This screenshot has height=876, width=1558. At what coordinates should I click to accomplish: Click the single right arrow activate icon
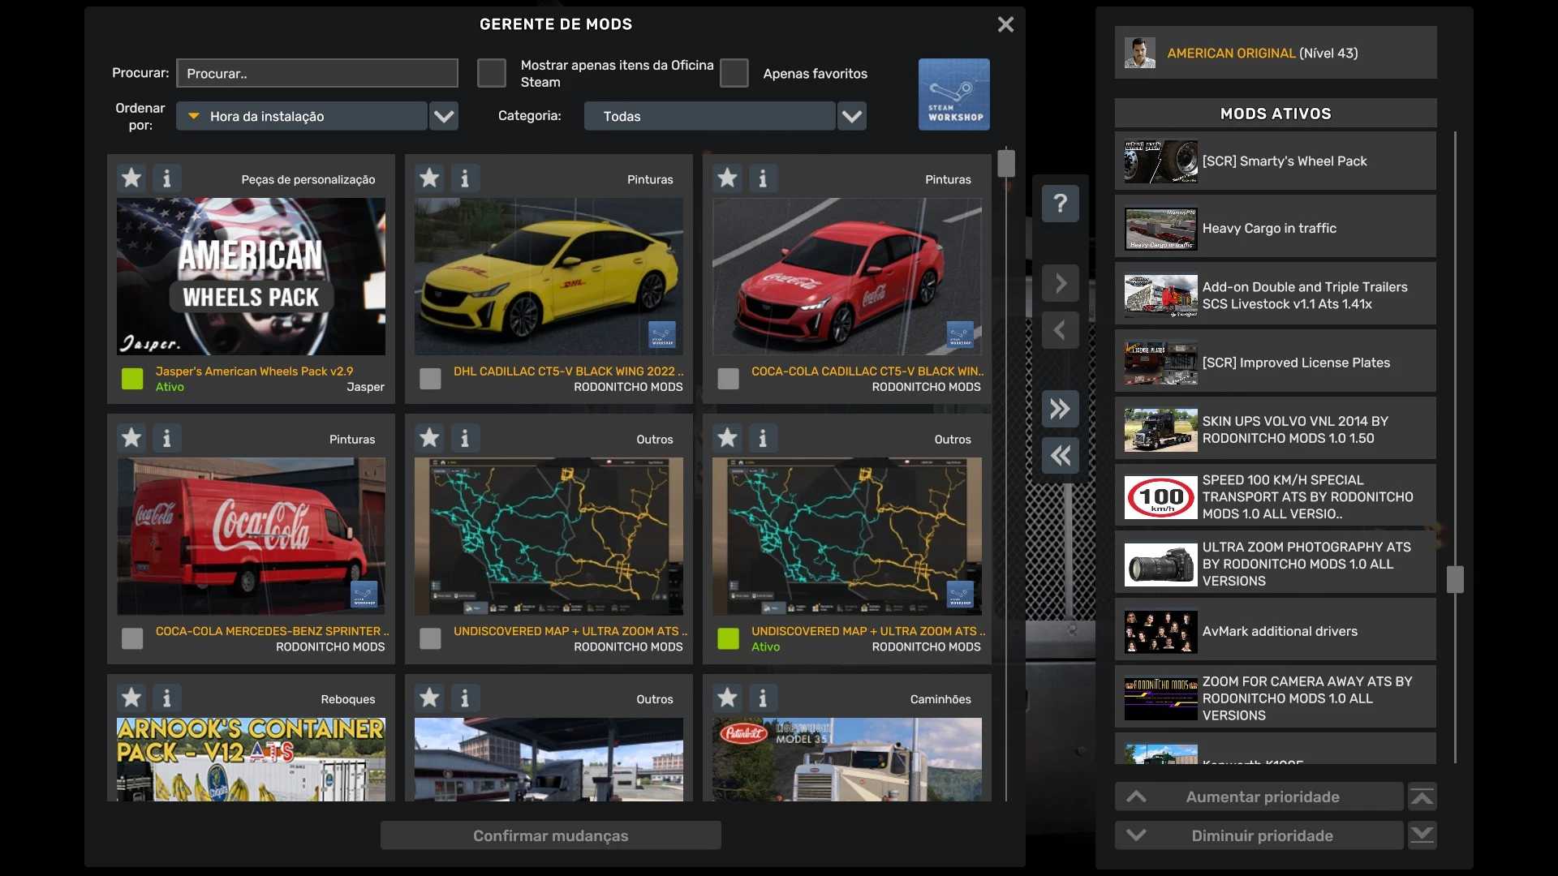(1060, 283)
